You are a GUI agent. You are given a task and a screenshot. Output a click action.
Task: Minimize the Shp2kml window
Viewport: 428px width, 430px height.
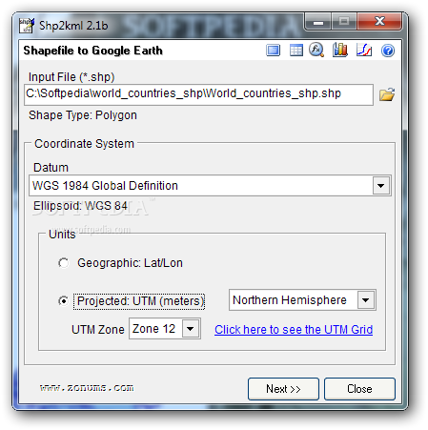[x=318, y=22]
